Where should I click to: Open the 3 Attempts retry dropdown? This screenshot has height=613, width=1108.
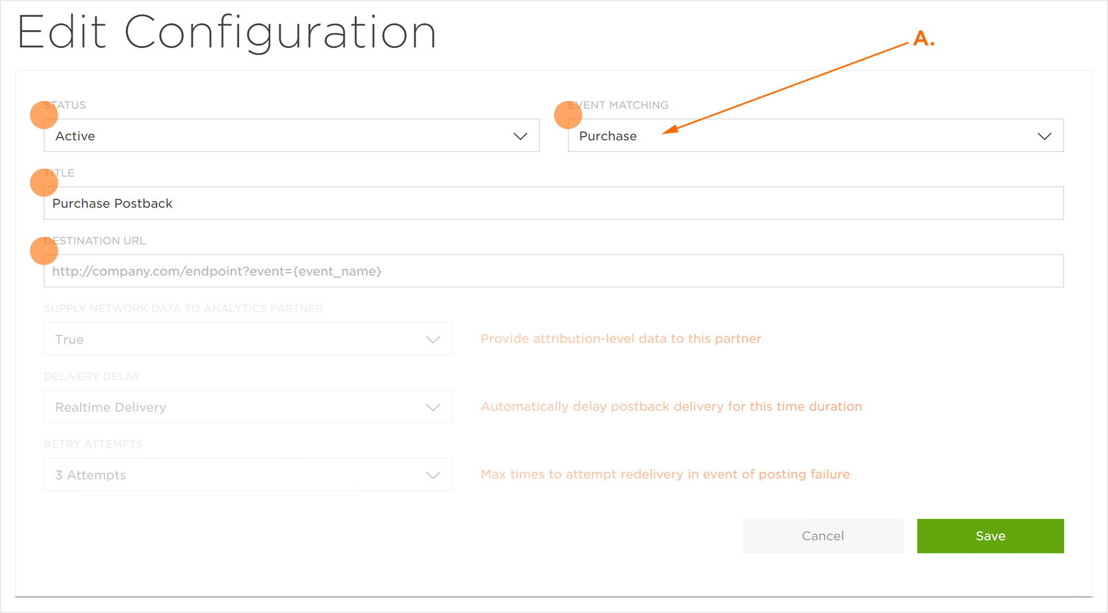tap(248, 474)
